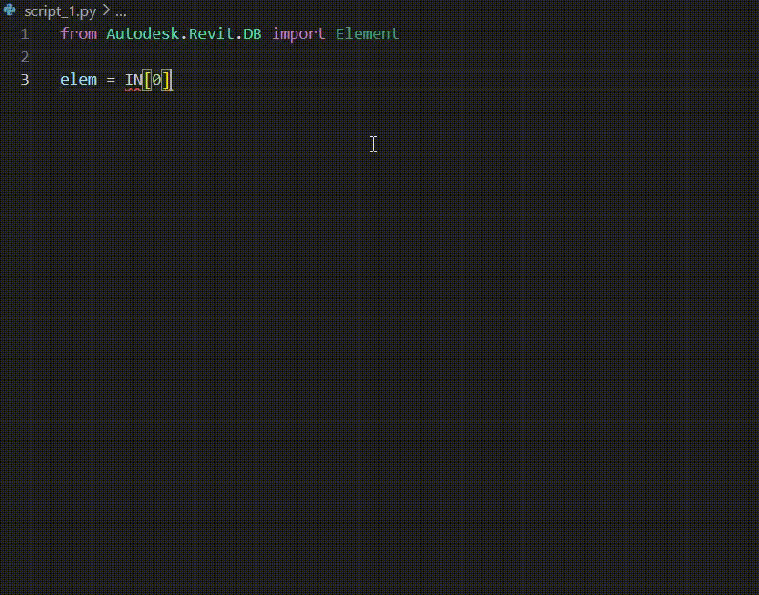Screen dimensions: 759x595
Task: Place cursor on the 'from' keyword
Action: click(x=78, y=34)
